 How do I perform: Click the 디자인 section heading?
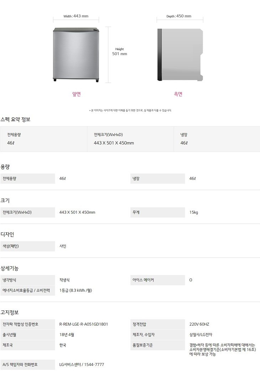(x=7, y=234)
